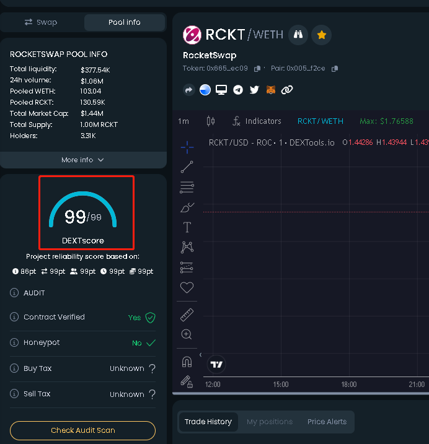Screen dimensions: 429x444
Task: Open the My positions tab
Action: (270, 422)
